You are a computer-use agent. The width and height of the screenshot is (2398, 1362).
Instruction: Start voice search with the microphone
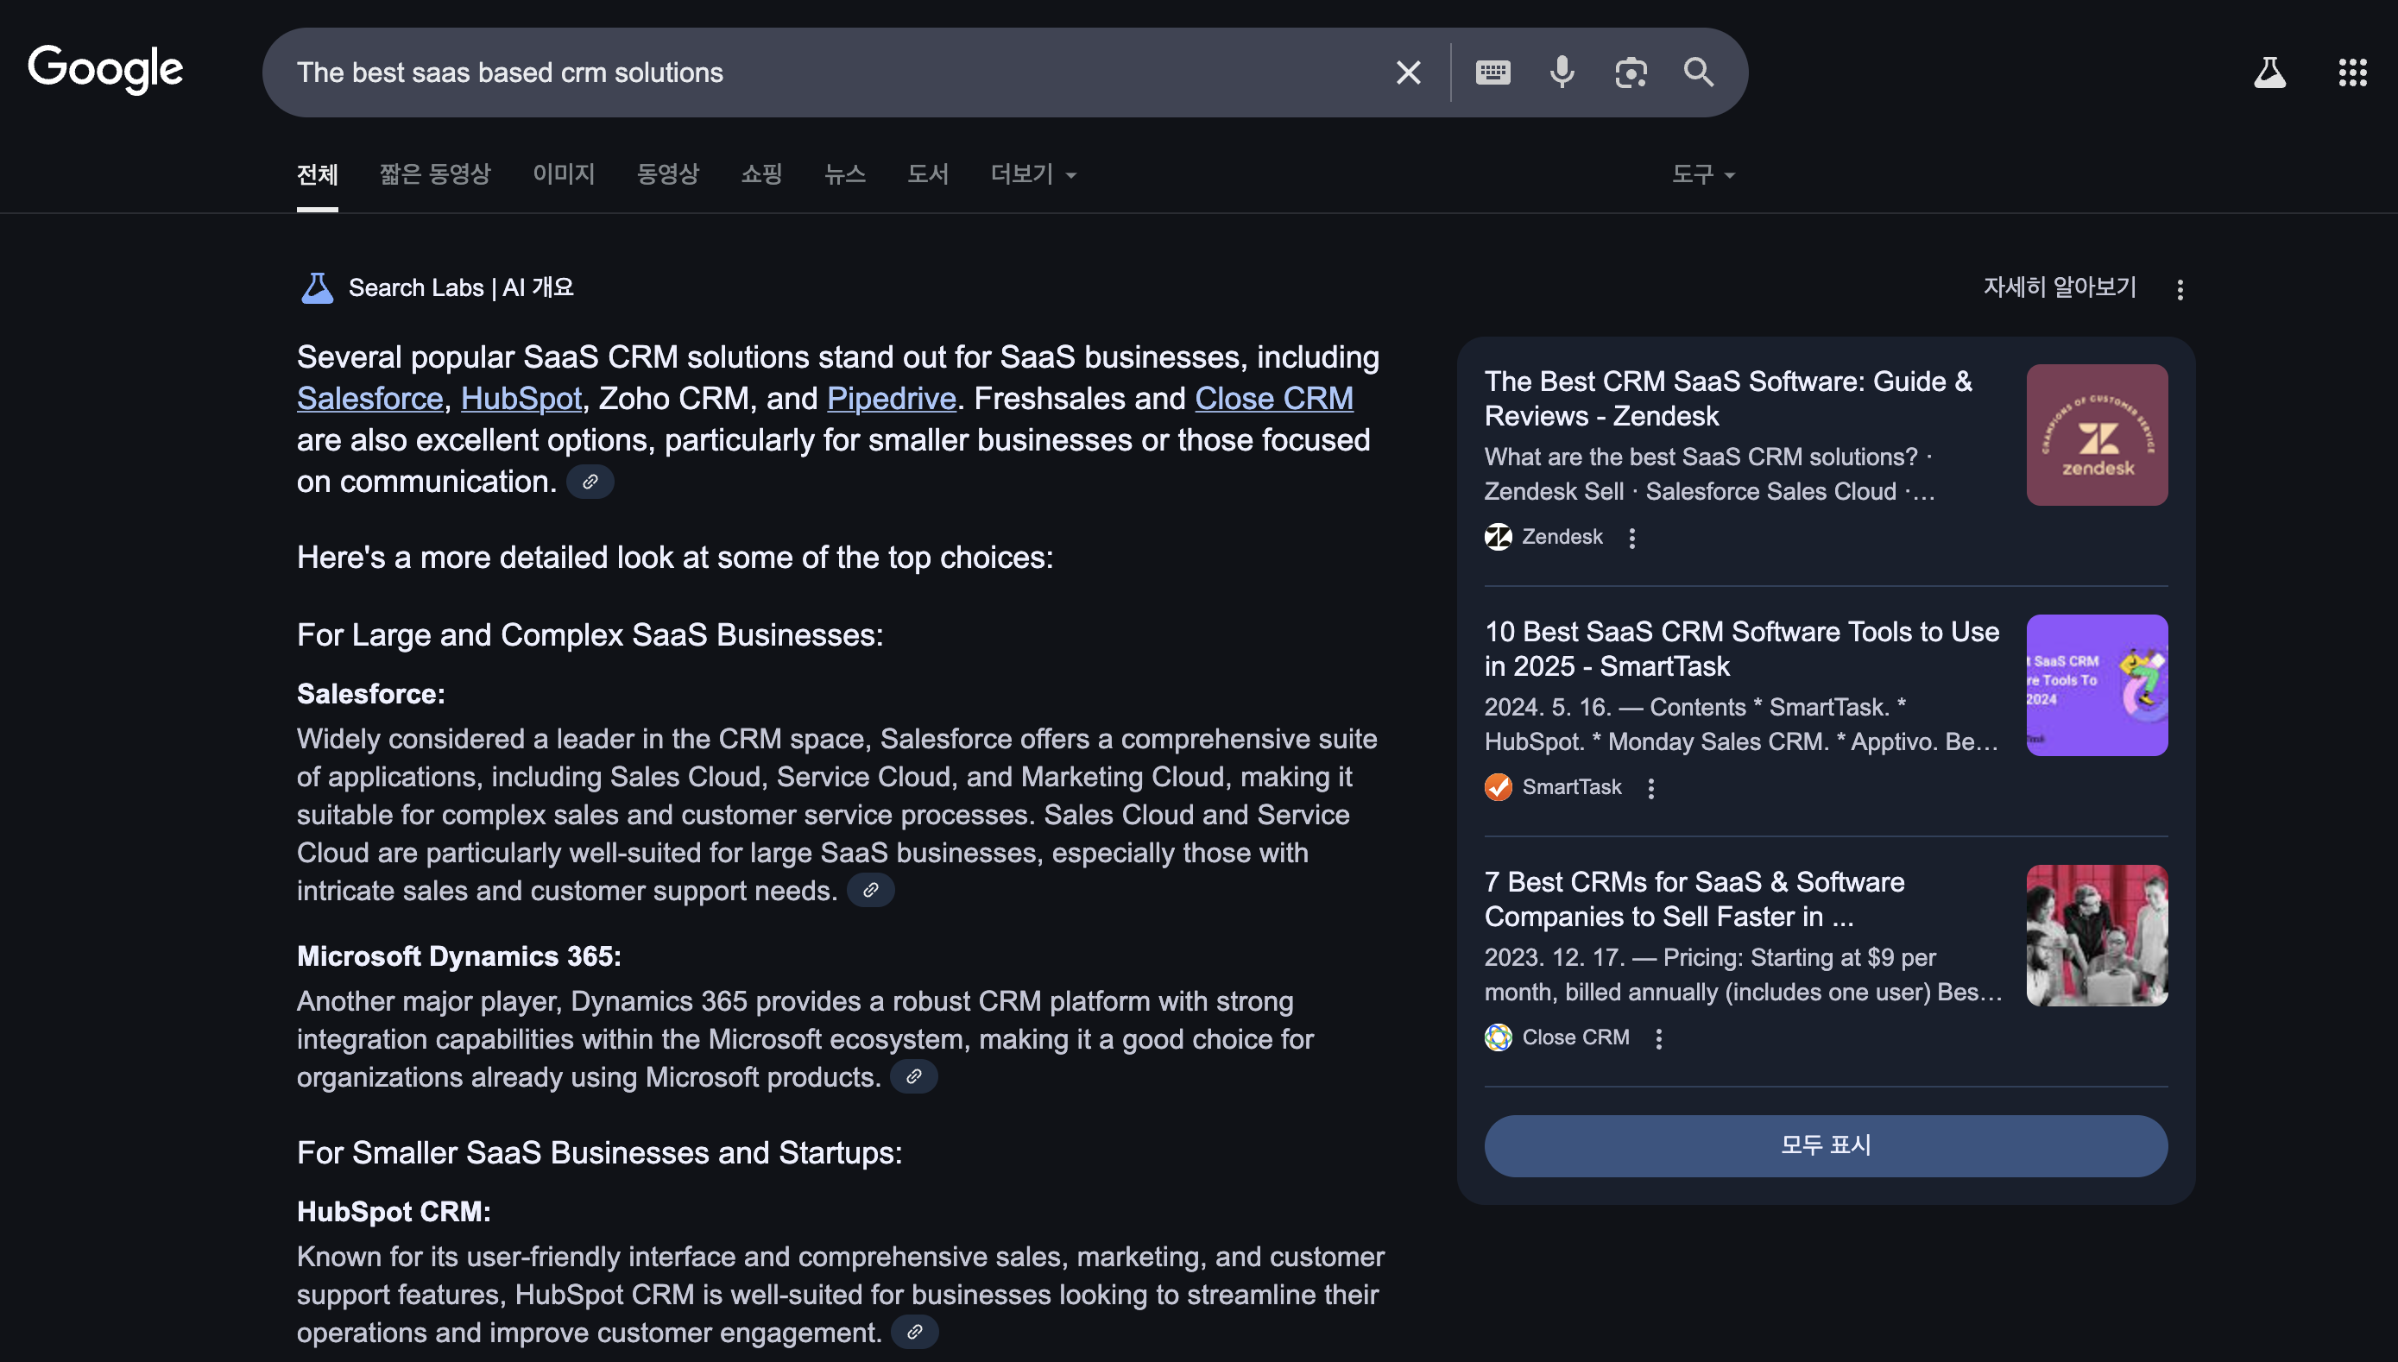pyautogui.click(x=1562, y=72)
